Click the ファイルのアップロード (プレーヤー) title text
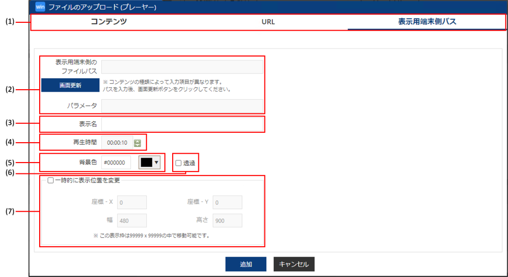 click(x=102, y=7)
